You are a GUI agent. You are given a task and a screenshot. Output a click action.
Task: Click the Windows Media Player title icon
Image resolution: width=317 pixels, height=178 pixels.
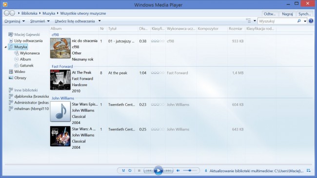coord(5,4)
